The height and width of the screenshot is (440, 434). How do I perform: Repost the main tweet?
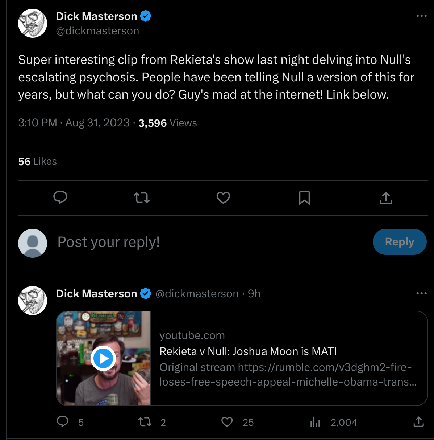click(142, 198)
